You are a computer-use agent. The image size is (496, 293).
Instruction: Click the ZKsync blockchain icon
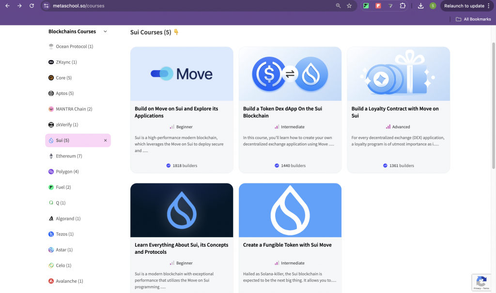[x=50, y=62]
